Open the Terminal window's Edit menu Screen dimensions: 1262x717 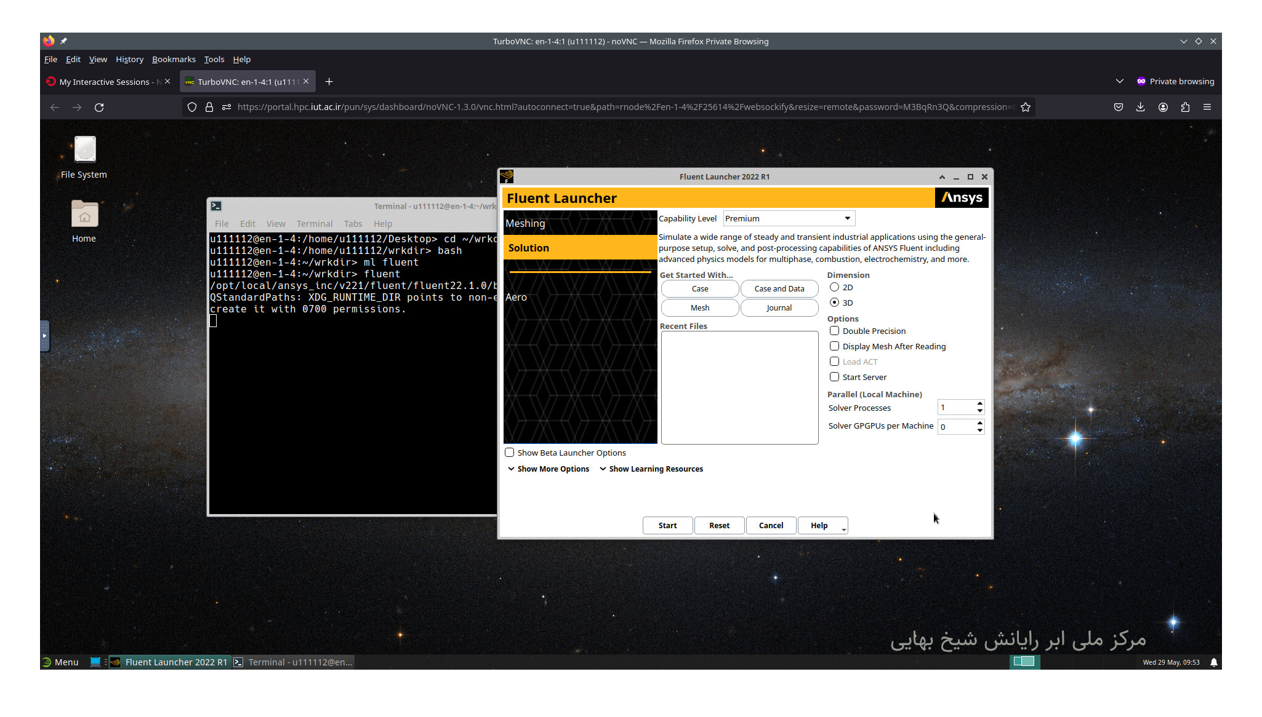tap(247, 224)
